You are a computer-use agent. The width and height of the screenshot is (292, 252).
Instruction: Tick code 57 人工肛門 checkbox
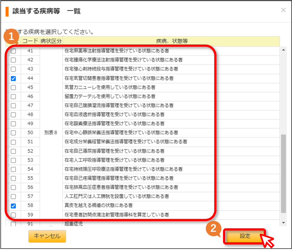pos(13,197)
